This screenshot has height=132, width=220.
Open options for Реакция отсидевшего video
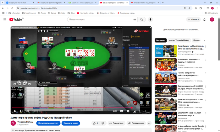tap(206, 100)
